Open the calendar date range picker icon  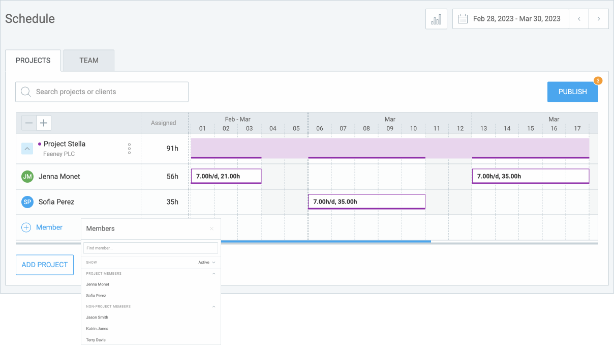[463, 18]
